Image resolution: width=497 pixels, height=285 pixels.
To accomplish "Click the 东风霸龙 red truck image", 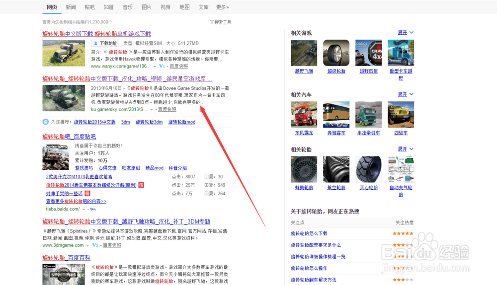I will [x=304, y=115].
